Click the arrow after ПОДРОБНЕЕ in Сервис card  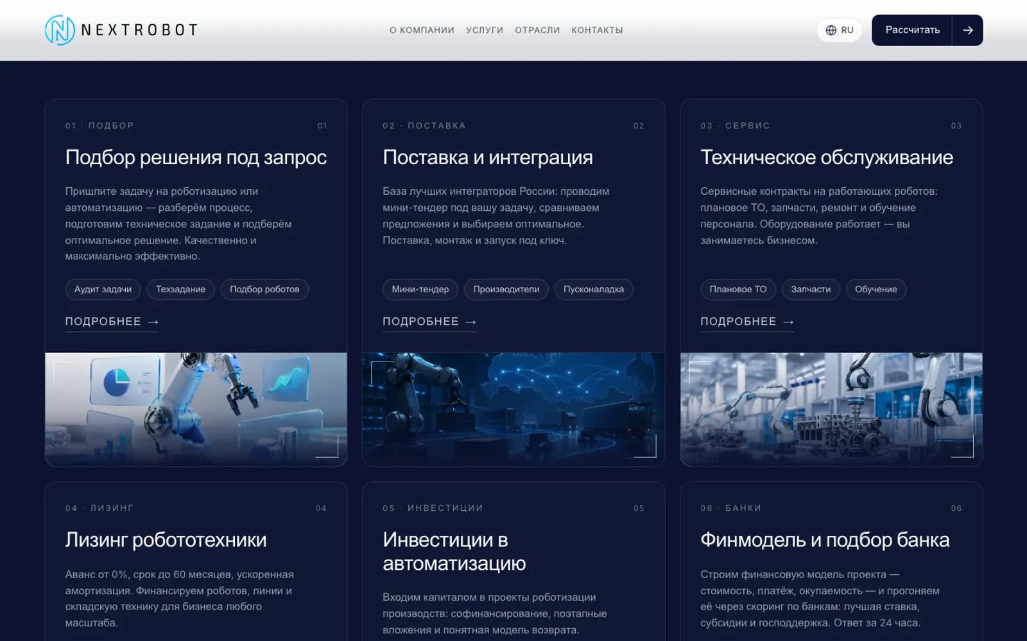tap(788, 322)
